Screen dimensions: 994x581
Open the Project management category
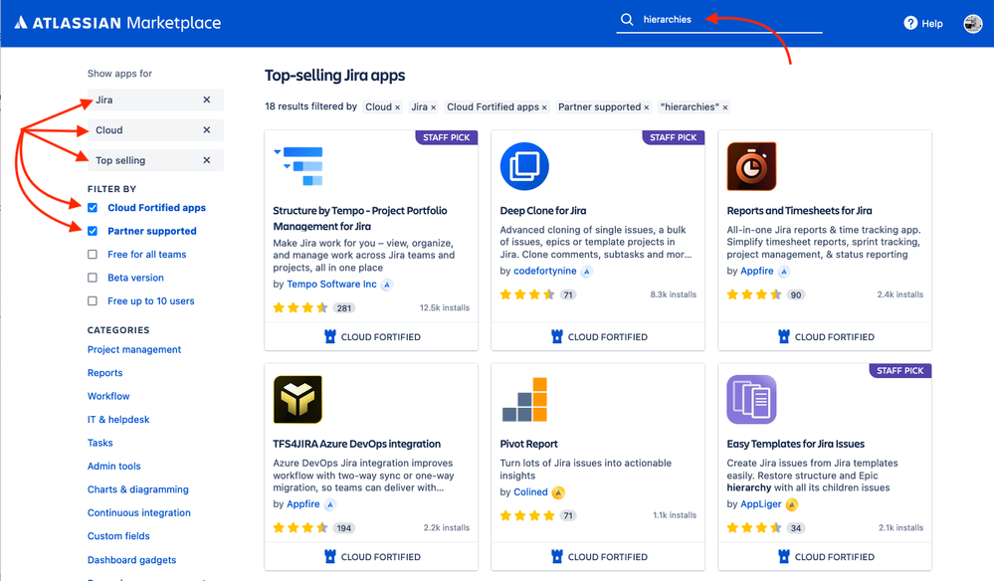(x=134, y=350)
